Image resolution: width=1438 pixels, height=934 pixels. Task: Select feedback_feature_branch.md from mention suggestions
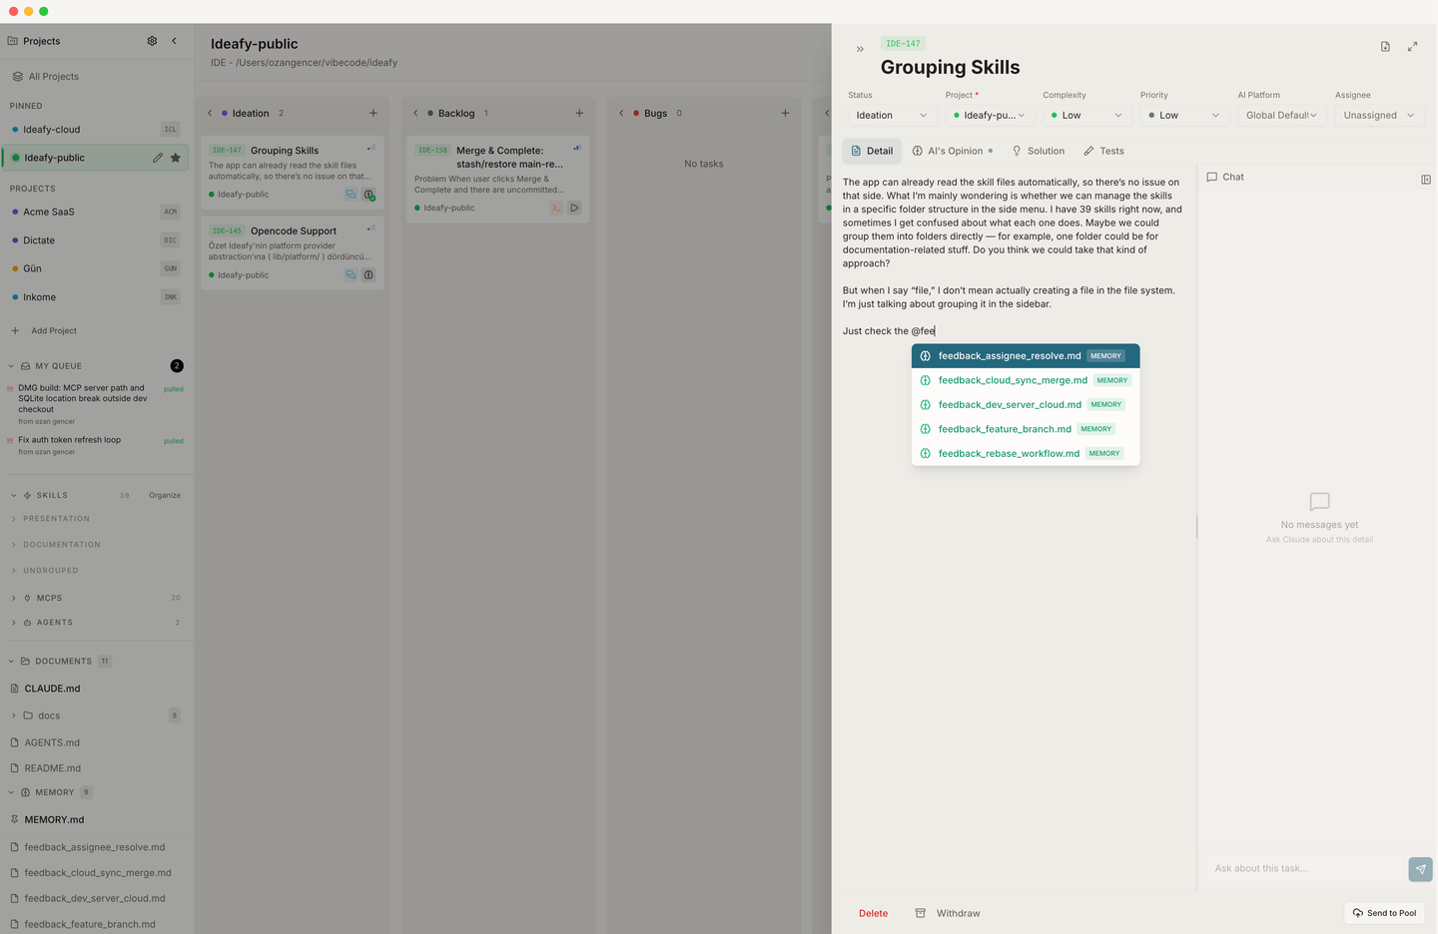(x=1026, y=429)
